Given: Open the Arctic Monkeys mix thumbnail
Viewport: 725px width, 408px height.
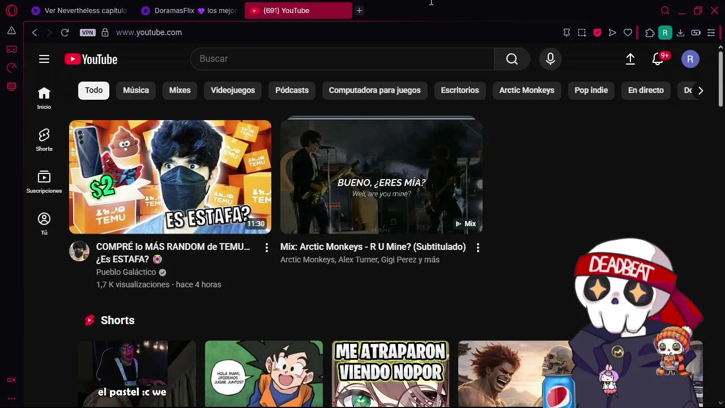Looking at the screenshot, I should [381, 176].
